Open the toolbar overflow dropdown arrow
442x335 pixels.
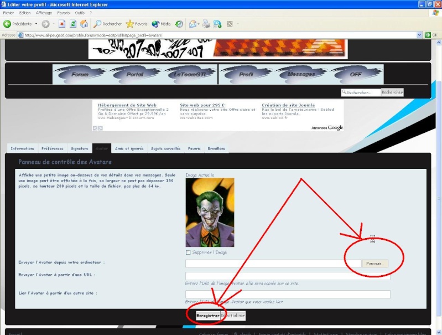click(x=238, y=24)
